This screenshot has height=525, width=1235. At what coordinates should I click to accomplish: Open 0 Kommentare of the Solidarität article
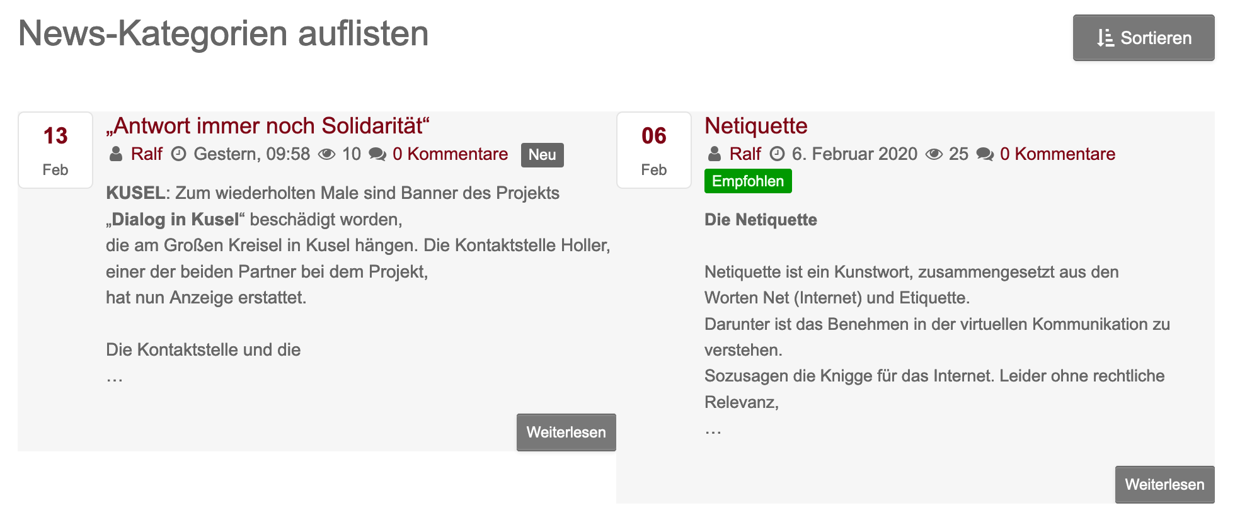click(x=450, y=154)
